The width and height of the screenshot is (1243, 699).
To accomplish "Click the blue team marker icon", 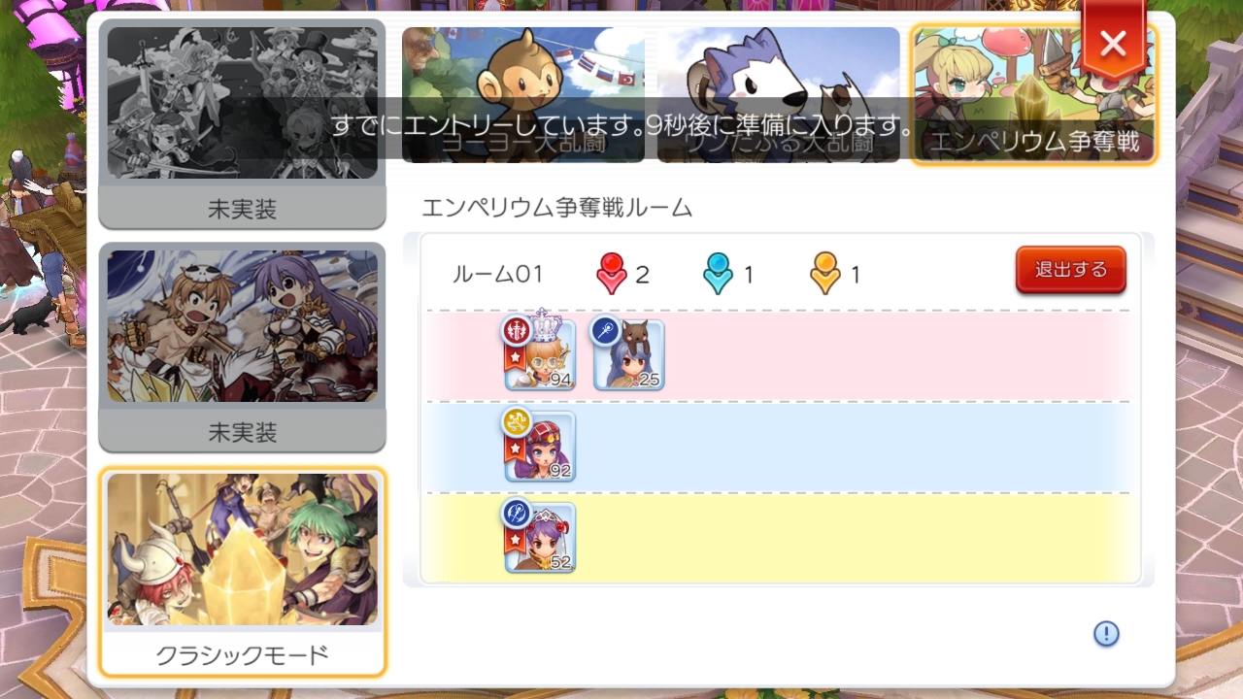I will point(718,274).
